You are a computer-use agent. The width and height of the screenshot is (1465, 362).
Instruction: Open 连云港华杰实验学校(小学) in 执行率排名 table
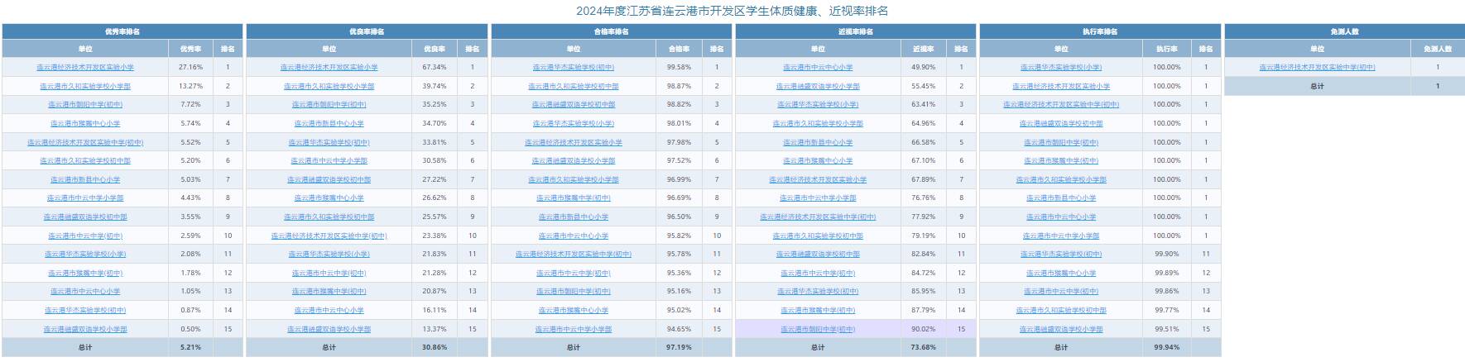pos(1061,68)
